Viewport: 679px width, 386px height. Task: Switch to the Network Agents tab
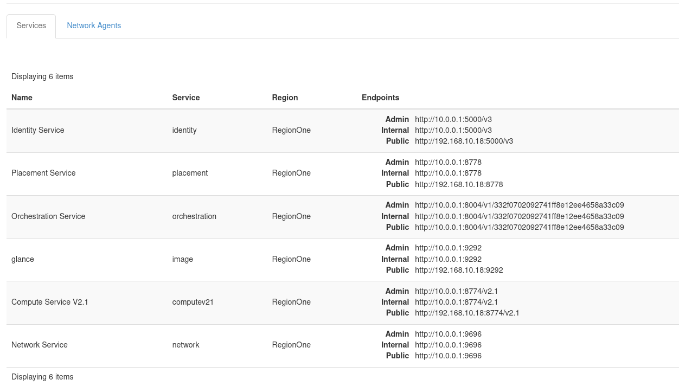point(94,25)
